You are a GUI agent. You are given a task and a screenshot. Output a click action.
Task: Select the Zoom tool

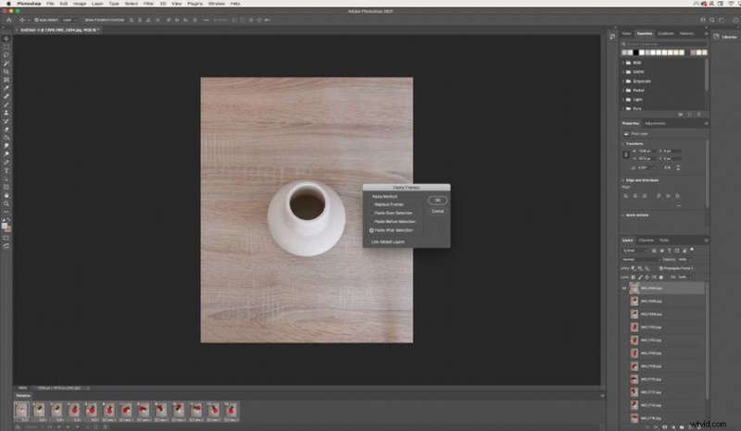6,203
